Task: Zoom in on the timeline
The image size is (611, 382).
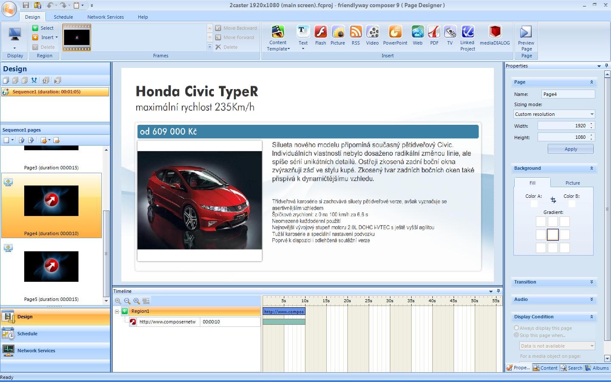Action: [118, 301]
